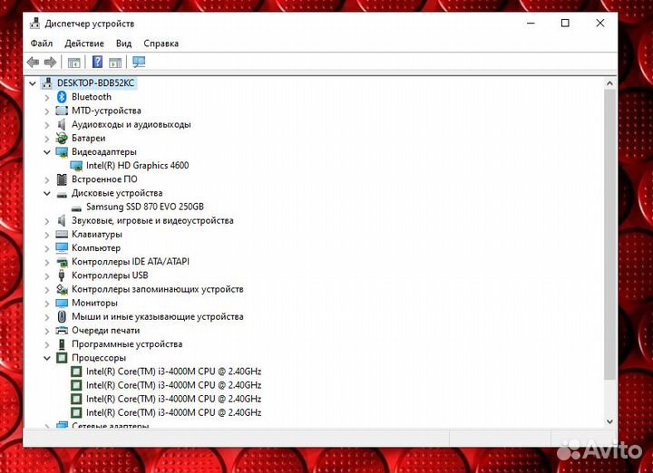Click the Forward arrow toolbar icon
The image size is (653, 473).
(x=51, y=63)
